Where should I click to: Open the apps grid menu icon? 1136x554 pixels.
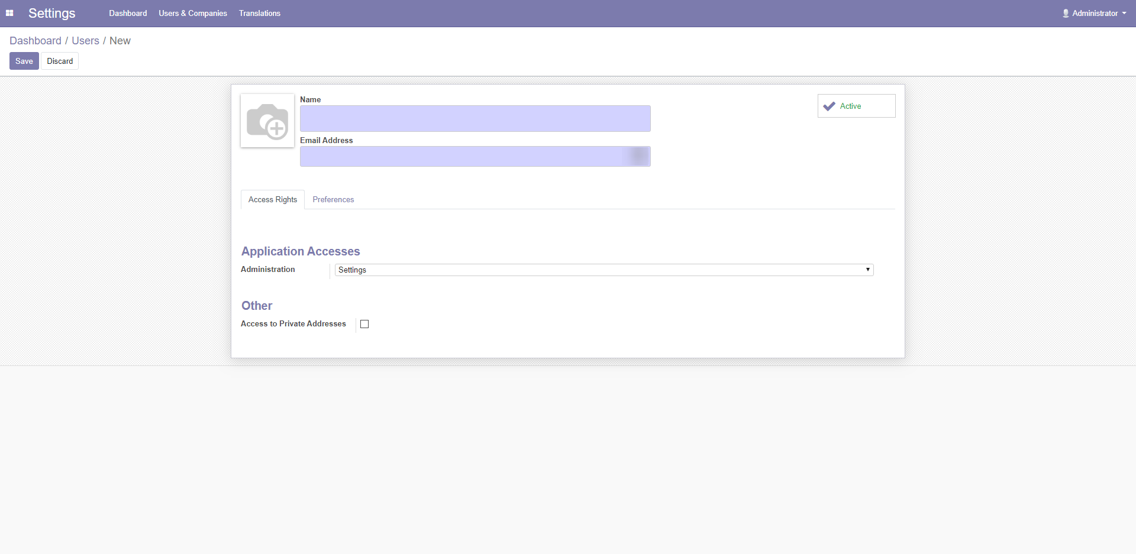tap(9, 13)
